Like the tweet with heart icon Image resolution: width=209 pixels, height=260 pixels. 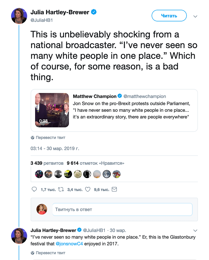pos(87,189)
